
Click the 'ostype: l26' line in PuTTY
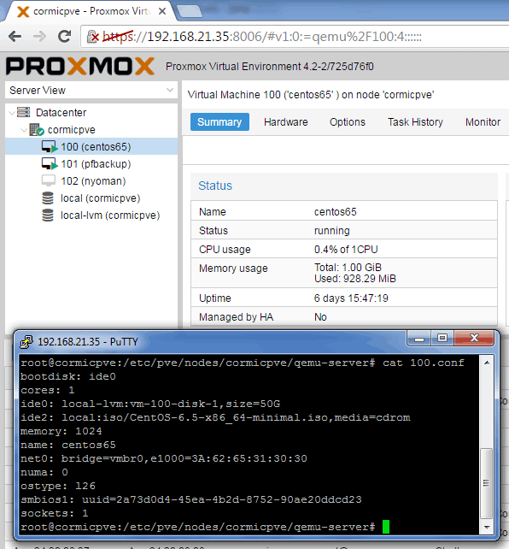coord(58,486)
